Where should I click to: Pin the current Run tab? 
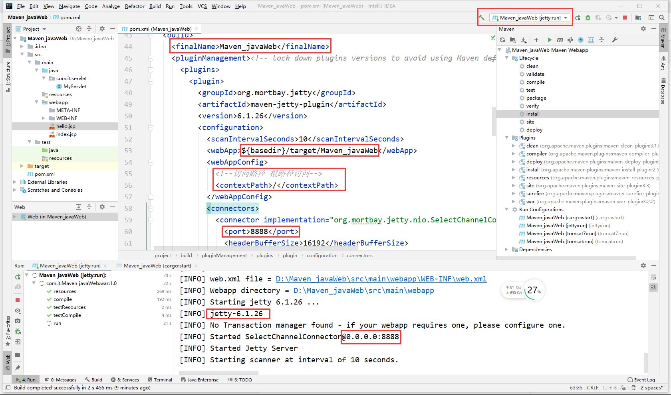18,367
